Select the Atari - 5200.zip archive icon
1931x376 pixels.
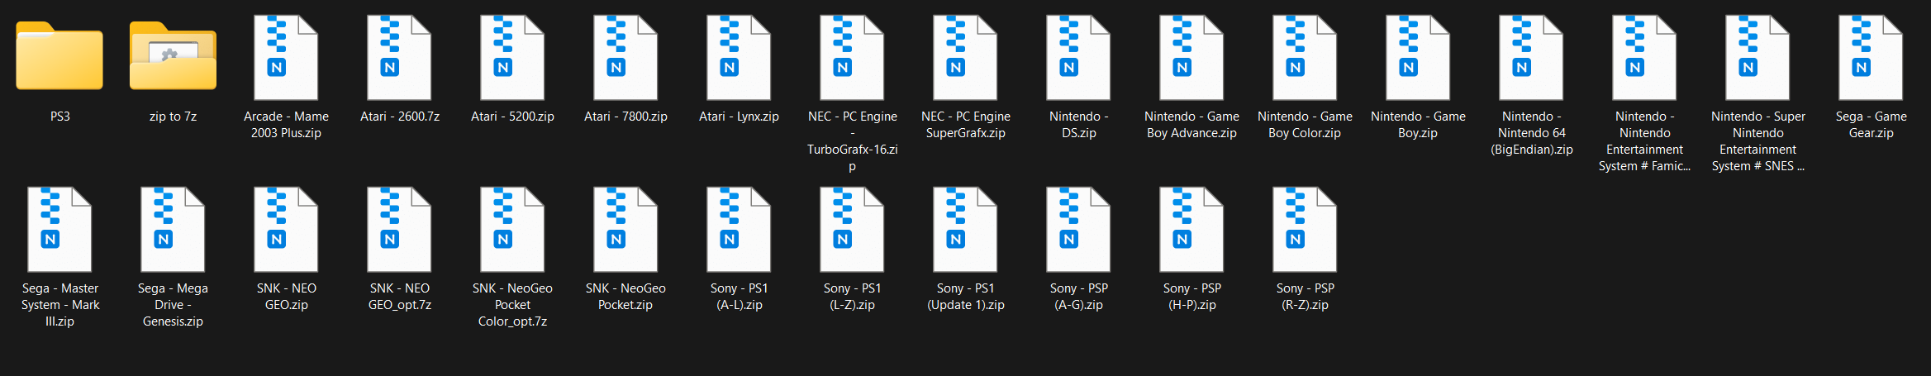pyautogui.click(x=512, y=57)
